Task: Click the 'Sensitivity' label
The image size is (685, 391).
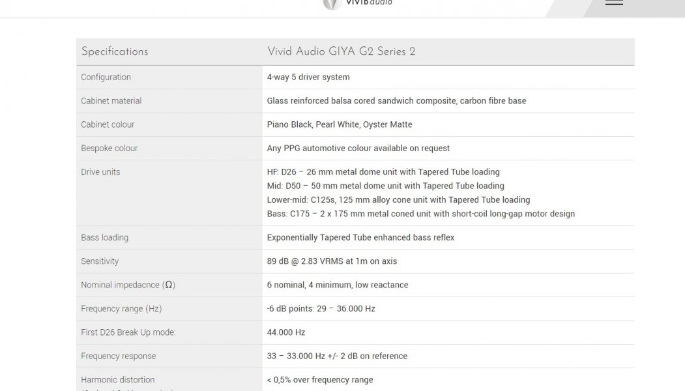Action: click(x=100, y=261)
